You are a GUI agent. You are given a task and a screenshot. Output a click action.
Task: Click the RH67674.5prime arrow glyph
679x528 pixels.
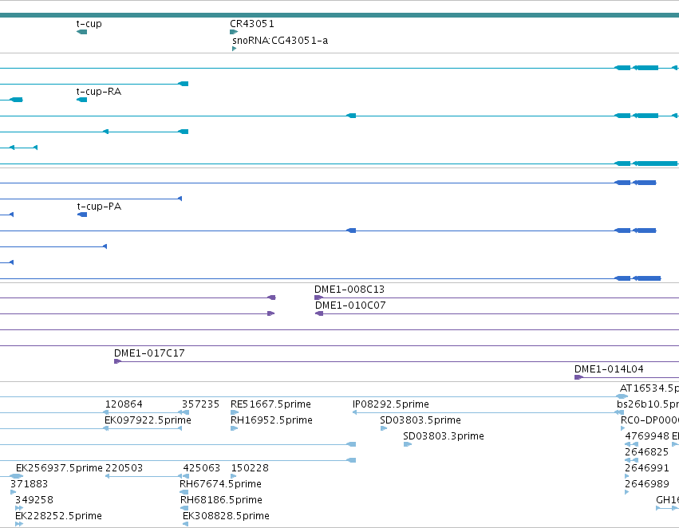point(184,492)
